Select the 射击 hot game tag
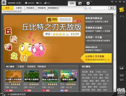This screenshot has height=96, width=126. click(84, 75)
